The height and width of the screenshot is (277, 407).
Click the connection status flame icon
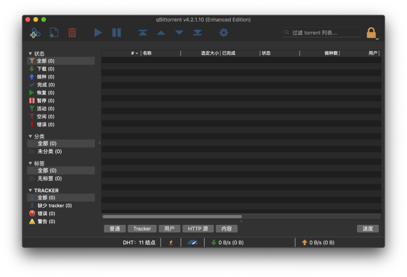pos(171,243)
